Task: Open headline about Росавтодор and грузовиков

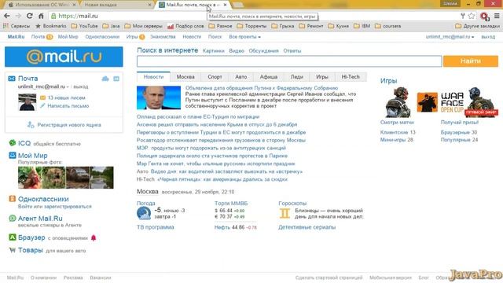Action: click(x=221, y=140)
